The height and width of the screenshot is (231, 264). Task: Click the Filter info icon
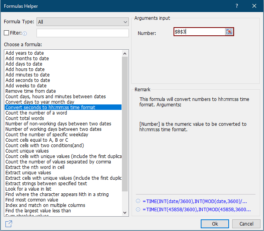coord(25,33)
